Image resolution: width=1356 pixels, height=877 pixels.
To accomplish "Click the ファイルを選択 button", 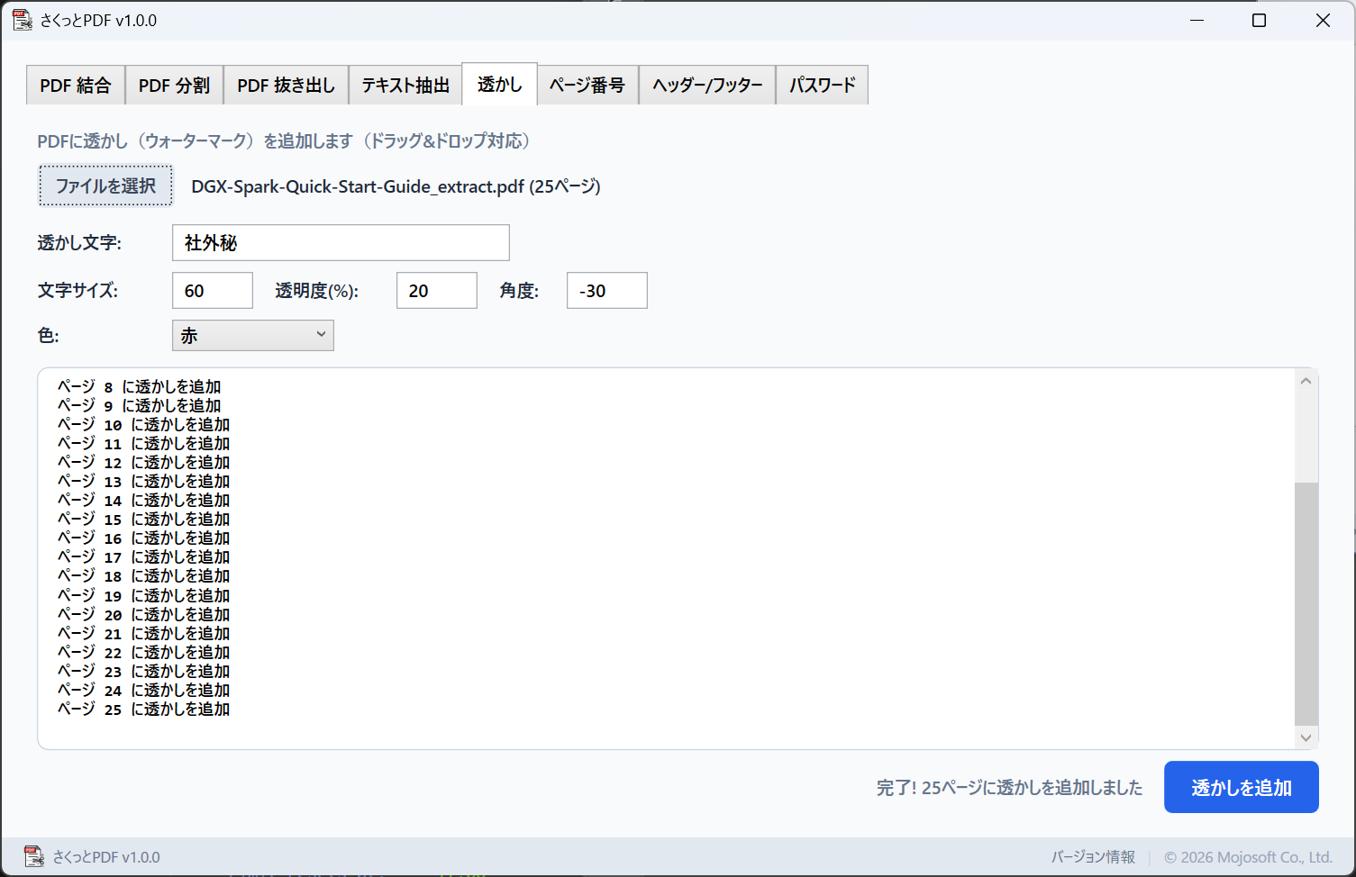I will (105, 185).
